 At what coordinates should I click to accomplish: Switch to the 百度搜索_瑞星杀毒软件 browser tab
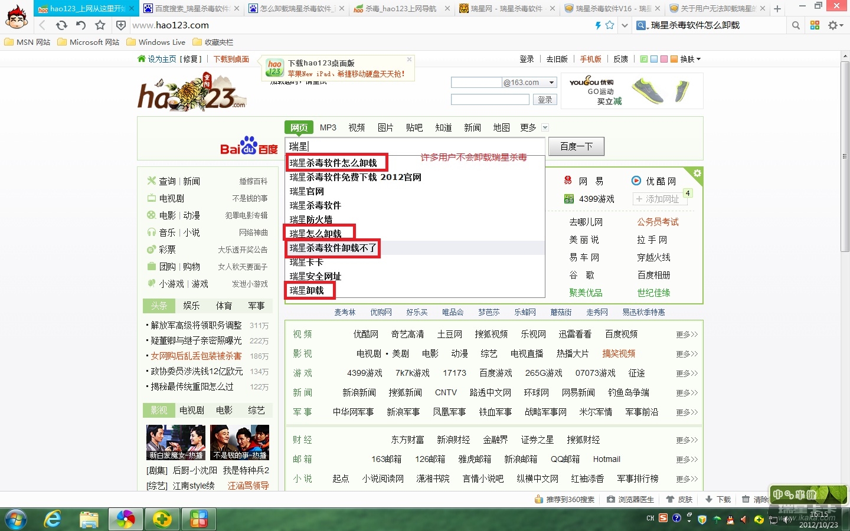(191, 9)
